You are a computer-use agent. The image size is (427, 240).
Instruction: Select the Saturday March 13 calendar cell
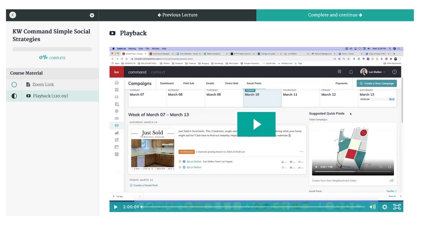click(x=377, y=98)
